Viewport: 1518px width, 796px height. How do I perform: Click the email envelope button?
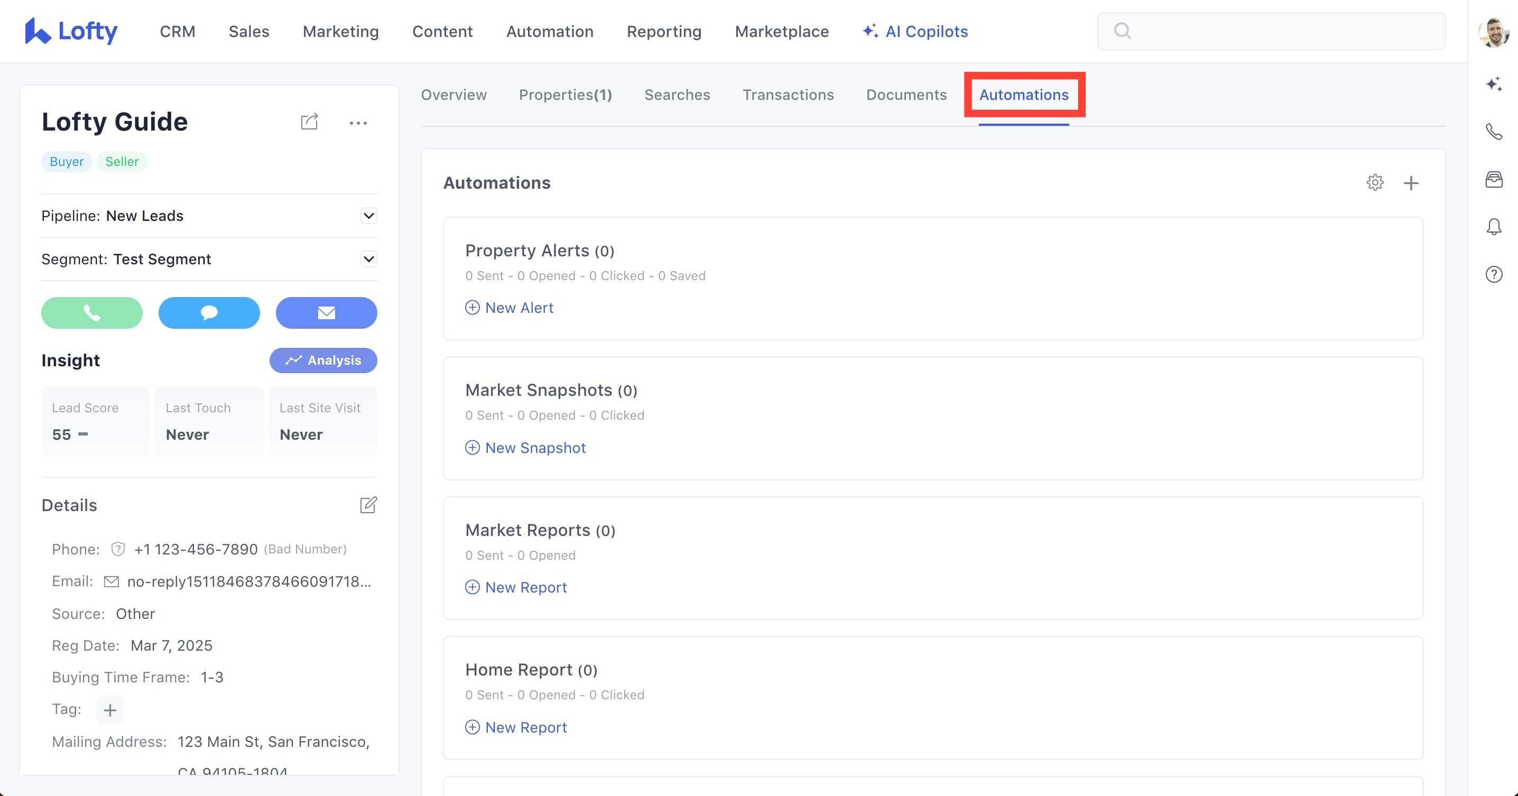point(326,313)
